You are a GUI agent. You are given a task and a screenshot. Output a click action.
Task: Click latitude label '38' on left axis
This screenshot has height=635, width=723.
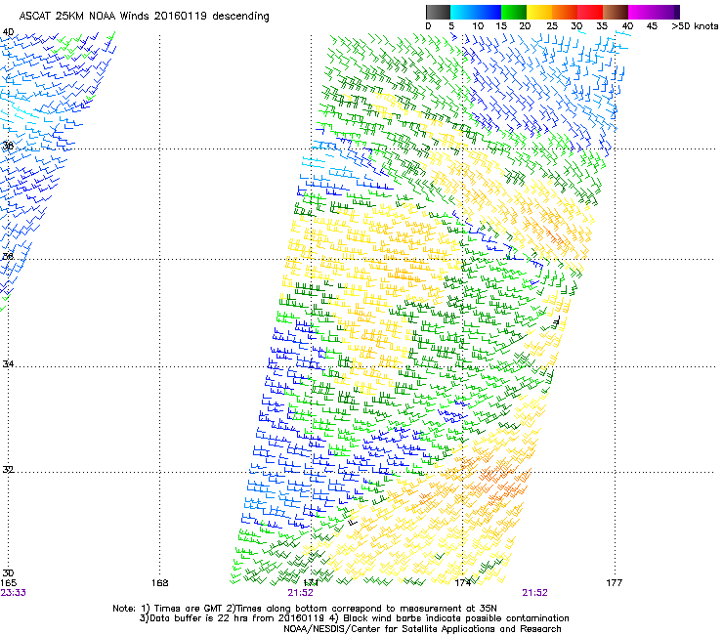tap(8, 146)
